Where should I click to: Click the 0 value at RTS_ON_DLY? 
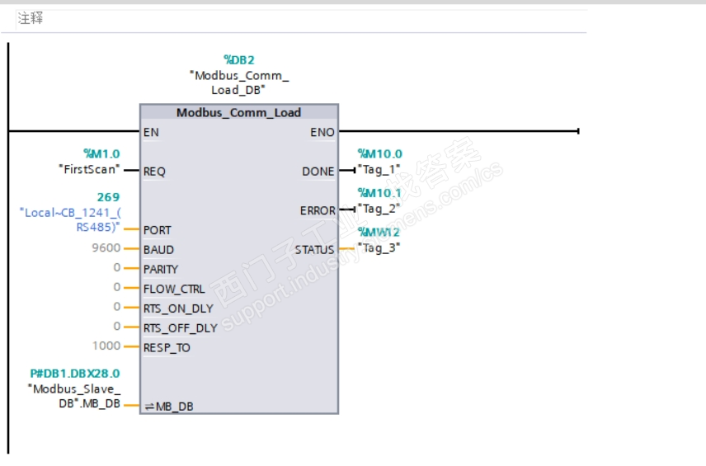(x=117, y=307)
